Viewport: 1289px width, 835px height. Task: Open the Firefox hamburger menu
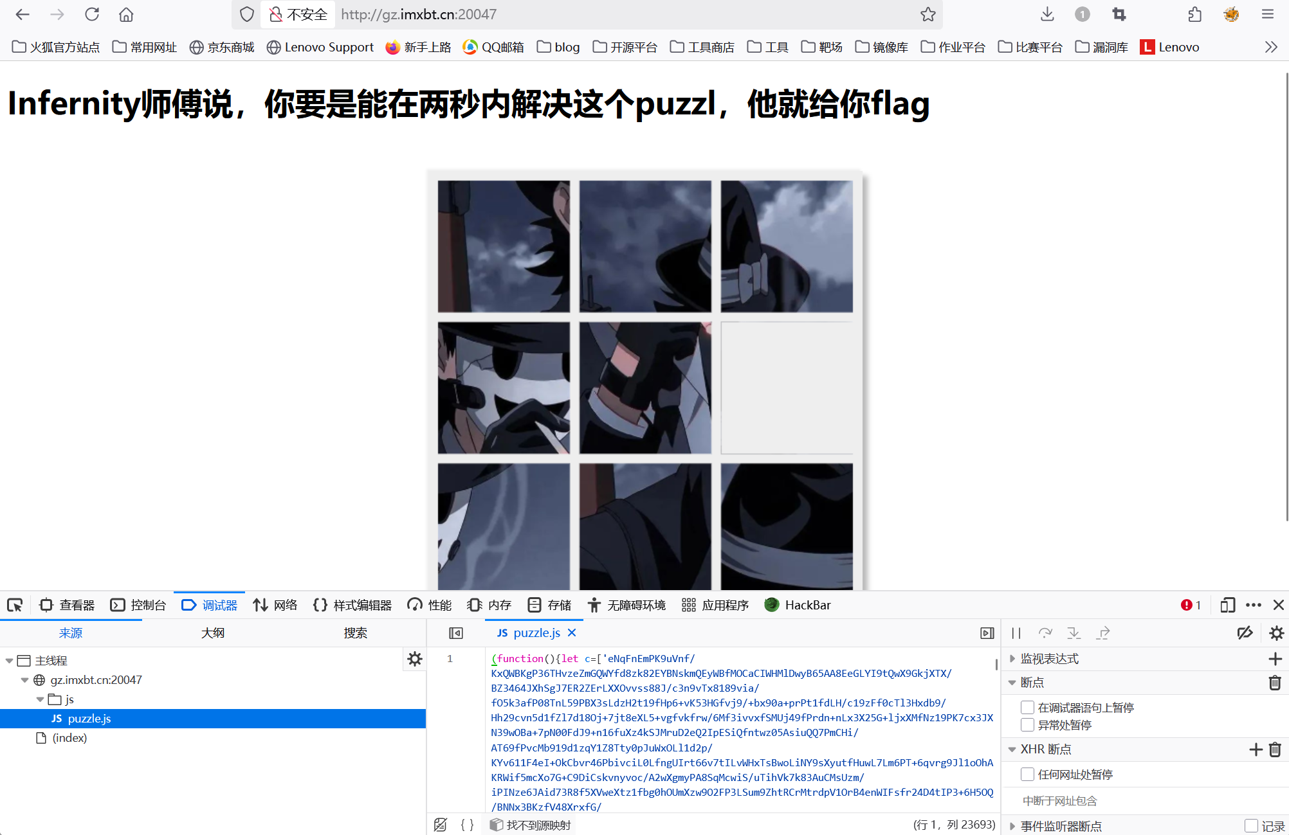[1268, 14]
